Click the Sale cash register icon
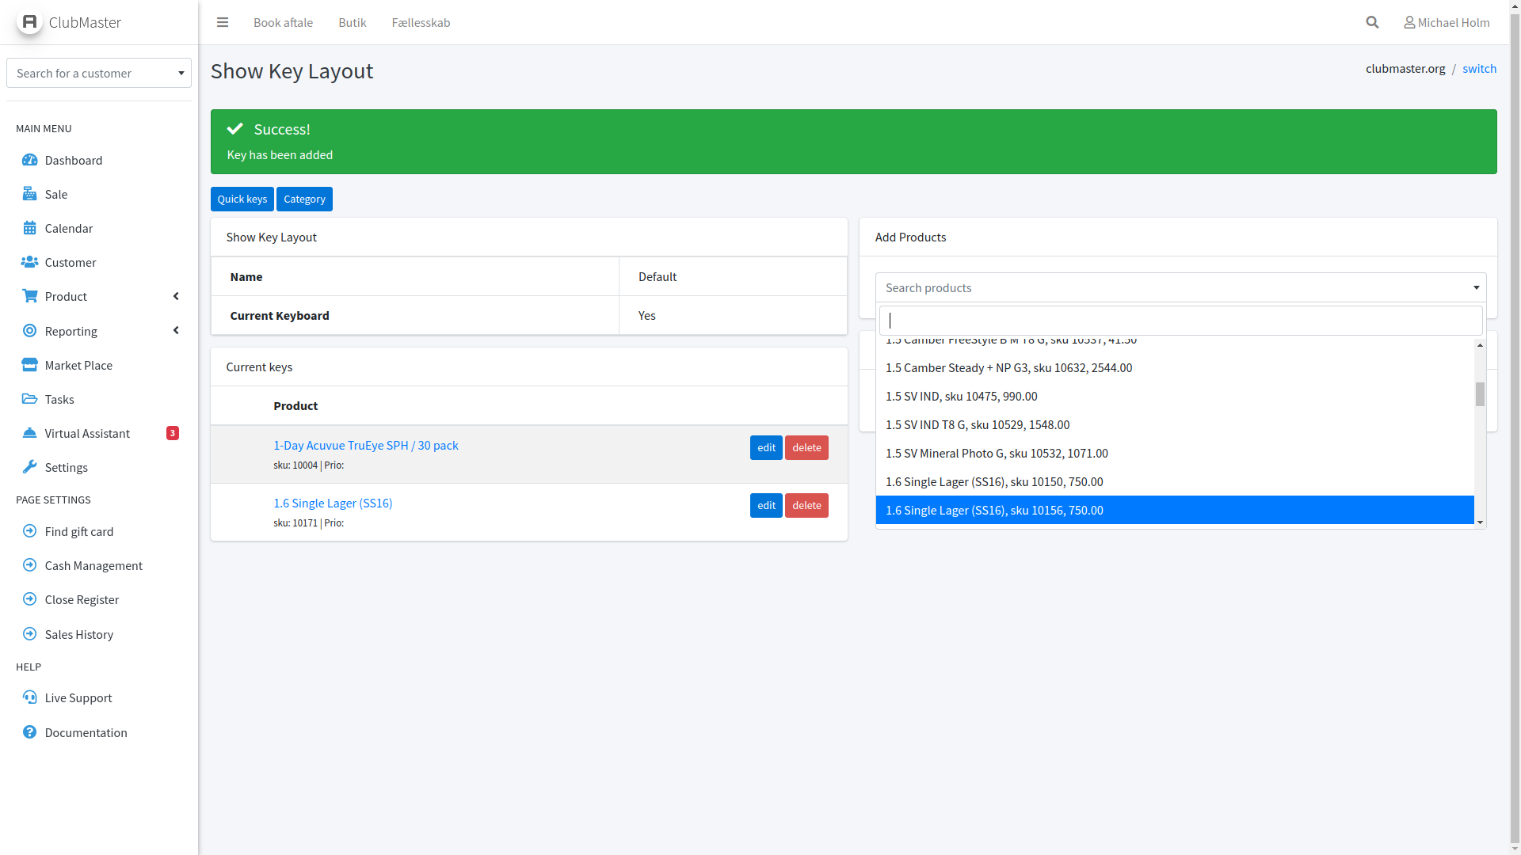The width and height of the screenshot is (1521, 855). pyautogui.click(x=30, y=194)
